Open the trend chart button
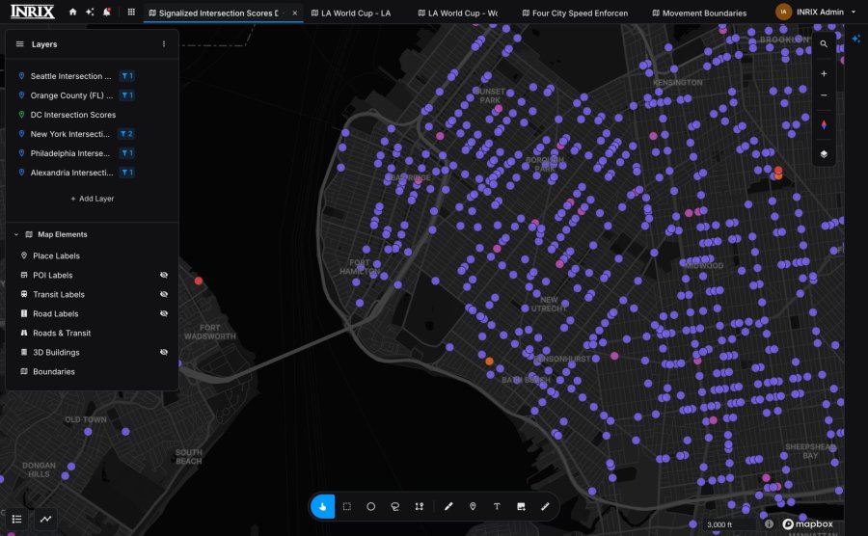 tap(46, 519)
